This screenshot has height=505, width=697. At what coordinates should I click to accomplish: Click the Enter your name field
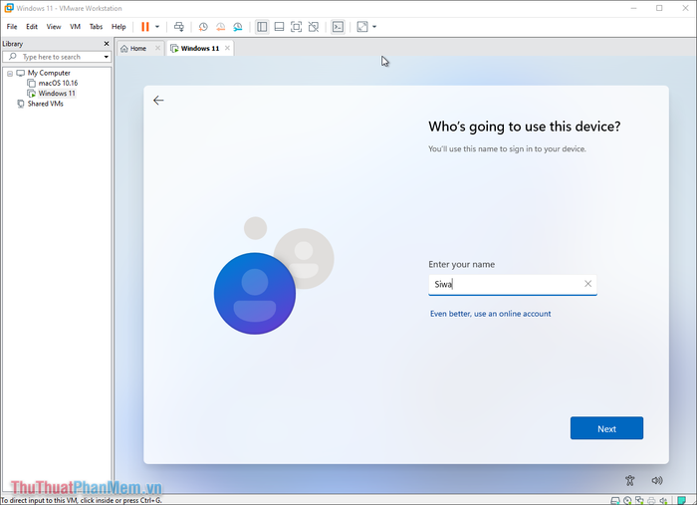(x=512, y=285)
